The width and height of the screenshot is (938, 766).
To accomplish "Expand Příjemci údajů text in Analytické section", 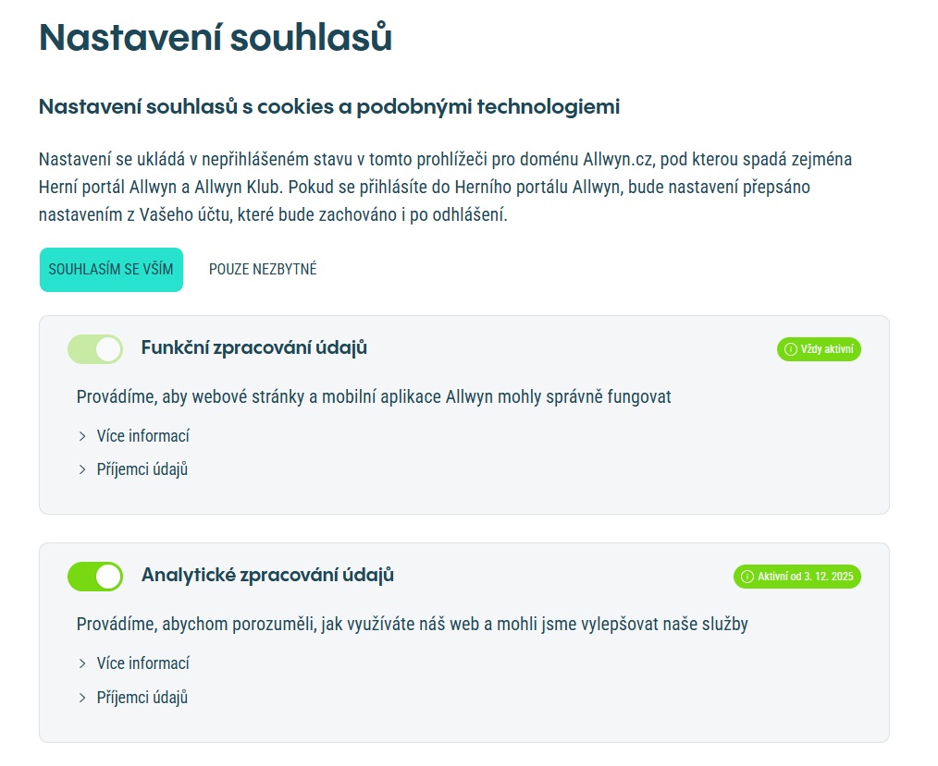I will pos(142,698).
